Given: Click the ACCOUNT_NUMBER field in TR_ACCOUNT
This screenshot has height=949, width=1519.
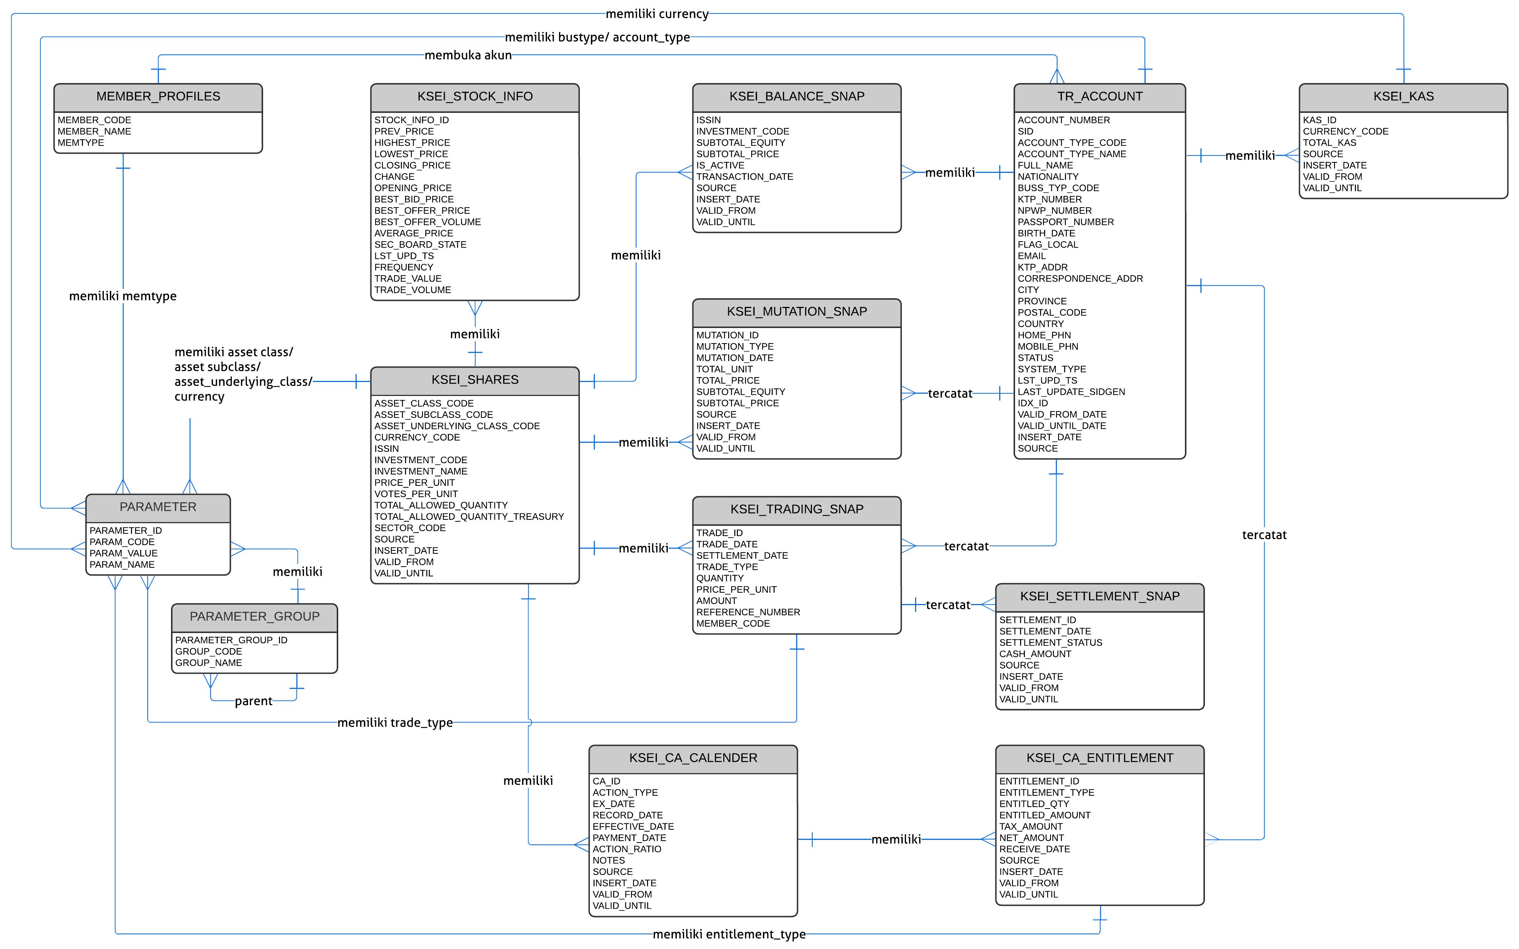Looking at the screenshot, I should pos(1063,120).
